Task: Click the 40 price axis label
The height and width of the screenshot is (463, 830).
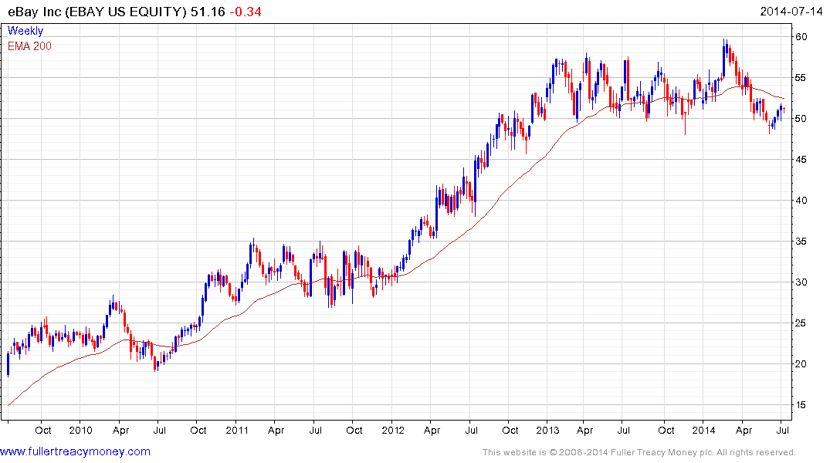Action: pyautogui.click(x=801, y=200)
